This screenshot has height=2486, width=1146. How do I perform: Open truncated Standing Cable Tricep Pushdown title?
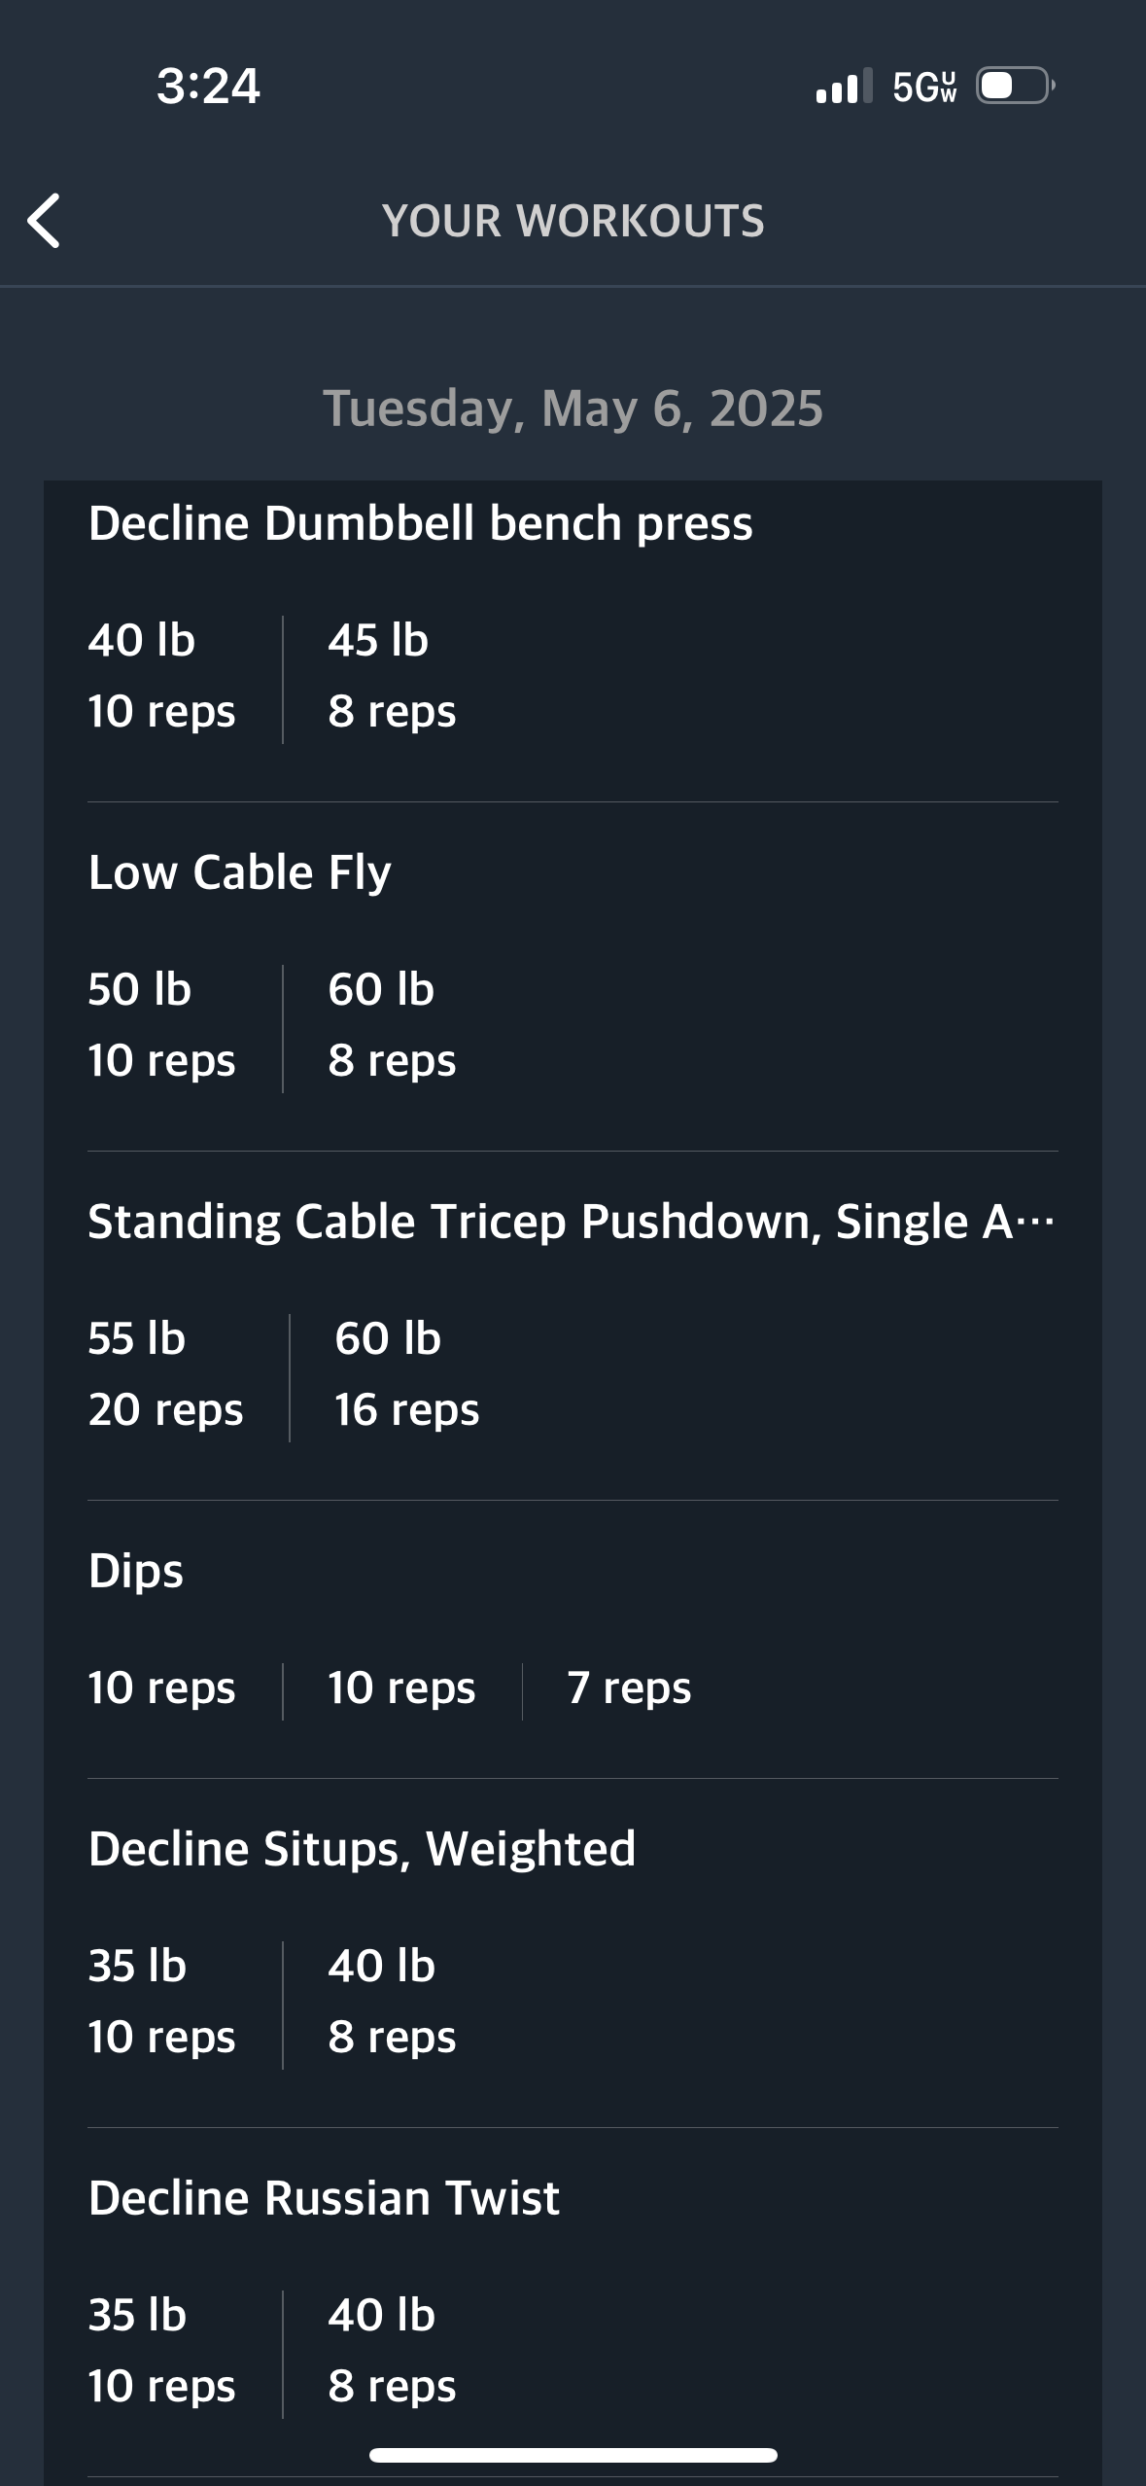[572, 1222]
